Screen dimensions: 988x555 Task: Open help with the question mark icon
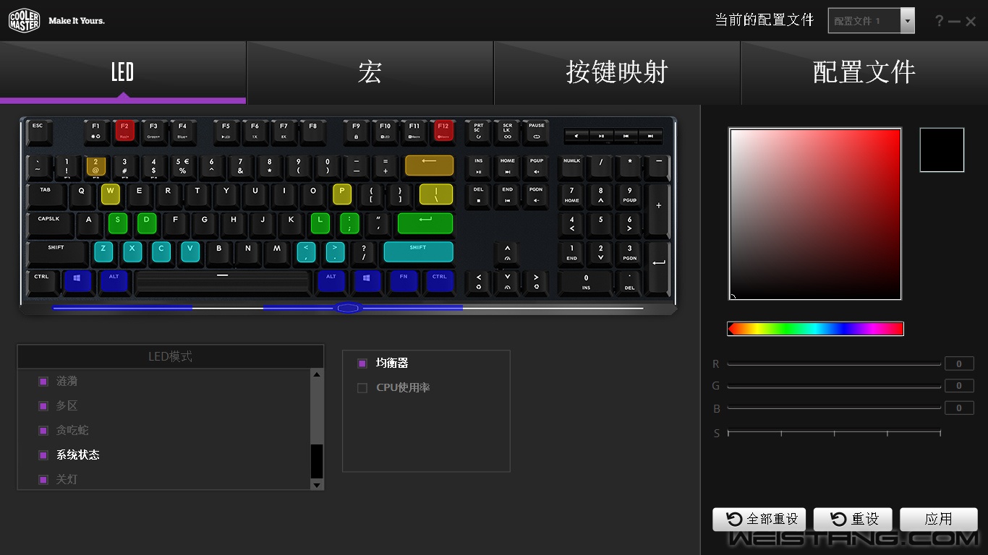click(939, 21)
